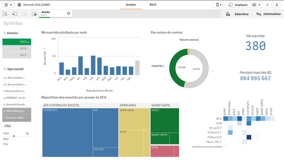Click the ATMB red treemap block
Viewport: 284px width, 160px height.
click(x=162, y=151)
